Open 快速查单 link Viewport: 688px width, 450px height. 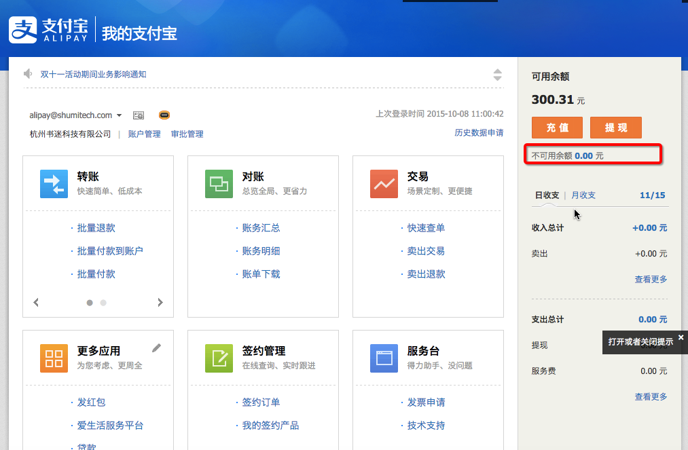(426, 227)
